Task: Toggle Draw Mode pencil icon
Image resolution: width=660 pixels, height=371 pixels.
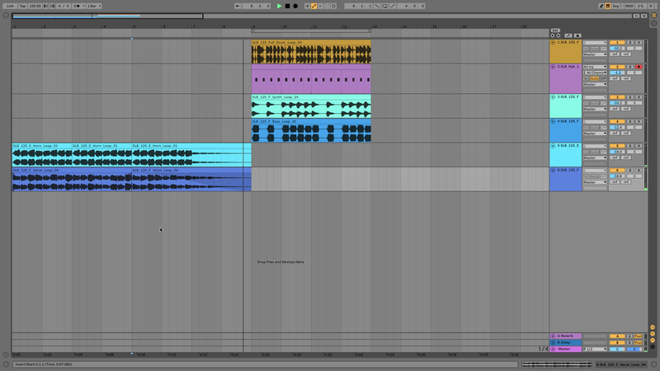Action: 601,6
